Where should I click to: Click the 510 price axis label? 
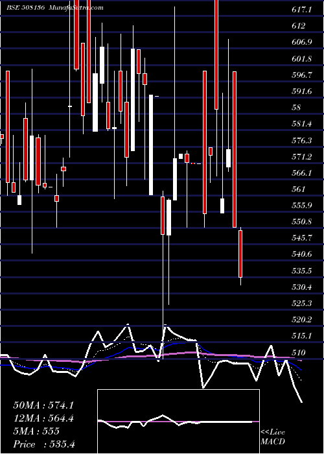(299, 352)
